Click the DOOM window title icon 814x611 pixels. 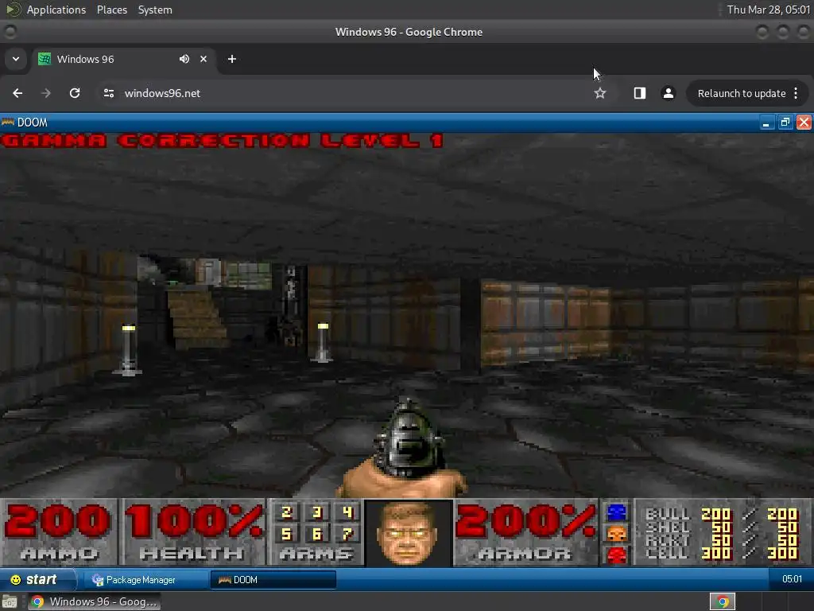point(7,122)
